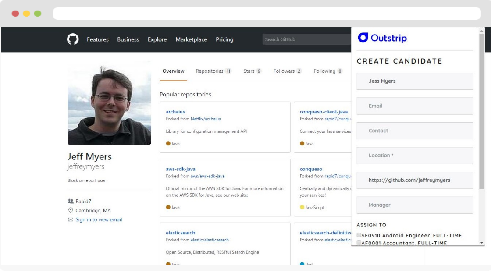This screenshot has height=276, width=491.
Task: Open the Stars tab
Action: coord(252,71)
